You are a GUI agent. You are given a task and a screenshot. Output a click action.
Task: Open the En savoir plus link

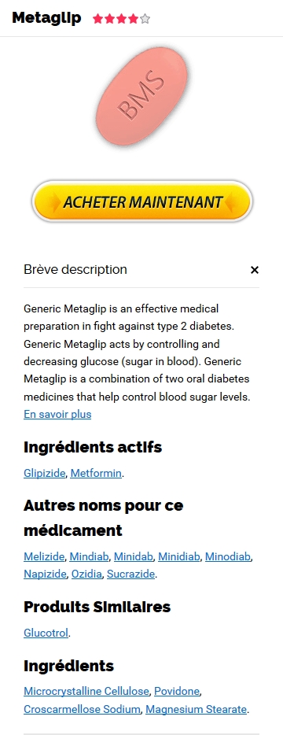pyautogui.click(x=57, y=415)
